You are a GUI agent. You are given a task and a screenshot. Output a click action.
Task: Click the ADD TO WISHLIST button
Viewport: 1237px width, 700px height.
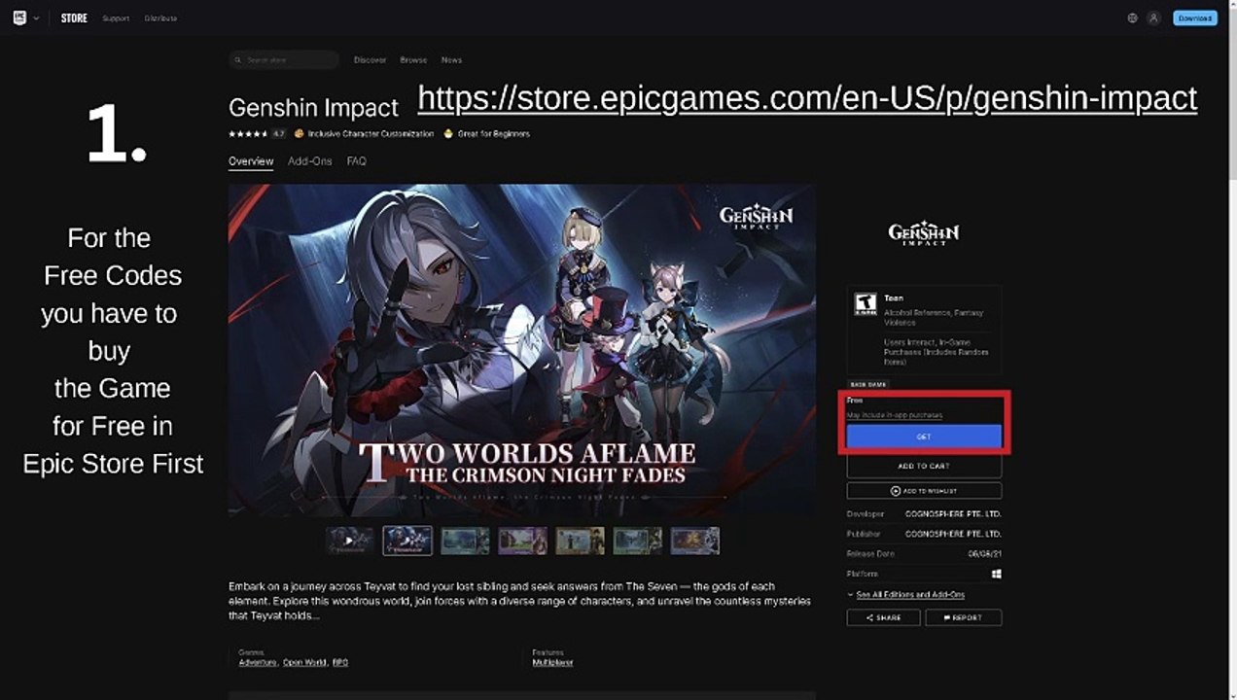pos(924,491)
